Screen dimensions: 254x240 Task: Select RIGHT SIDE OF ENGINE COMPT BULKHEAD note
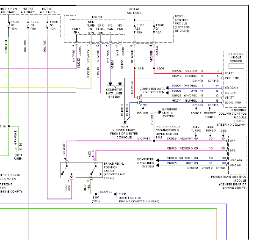pyautogui.click(x=139, y=199)
